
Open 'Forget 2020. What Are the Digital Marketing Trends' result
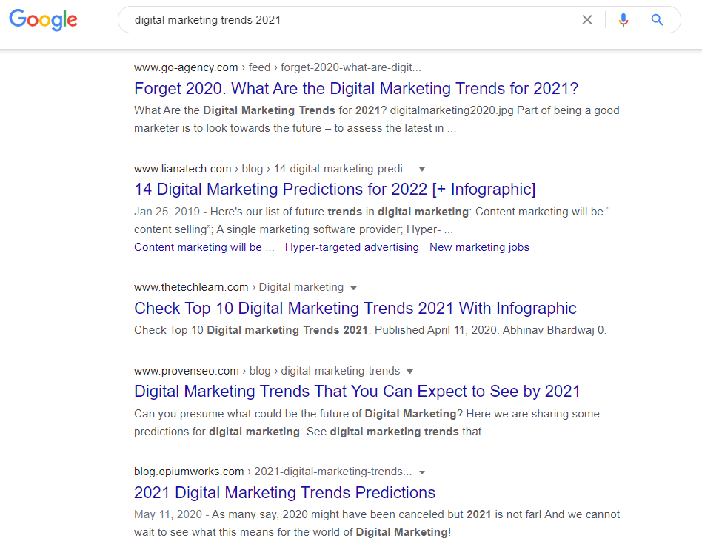(x=356, y=89)
